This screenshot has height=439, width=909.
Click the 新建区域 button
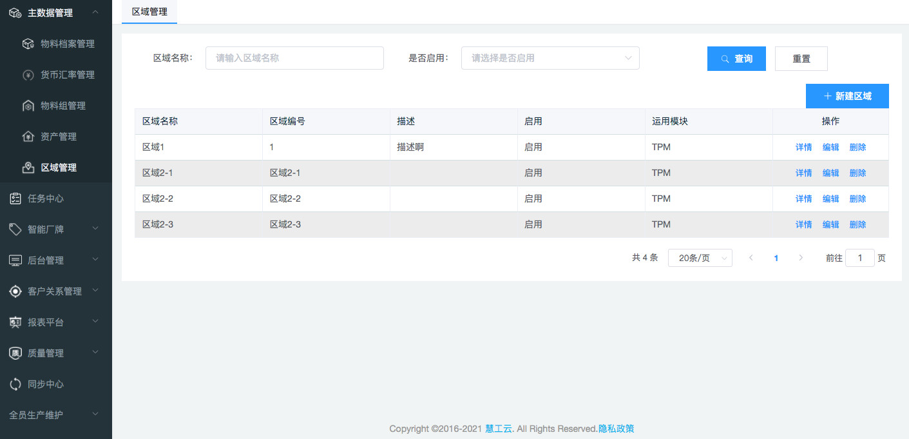tap(847, 96)
